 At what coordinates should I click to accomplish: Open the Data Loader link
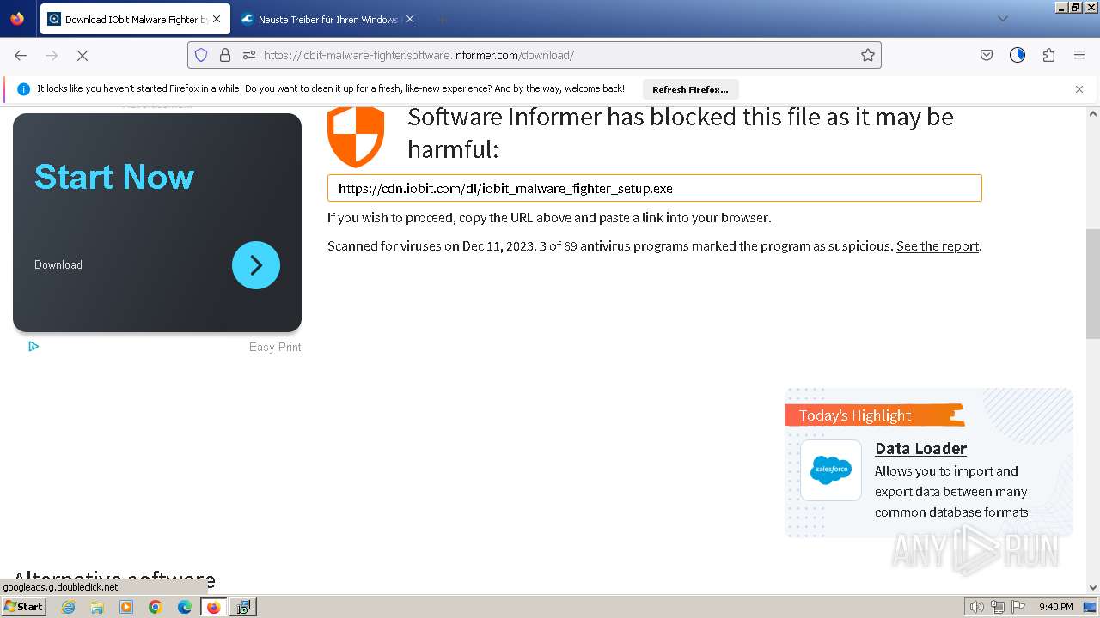pyautogui.click(x=920, y=448)
